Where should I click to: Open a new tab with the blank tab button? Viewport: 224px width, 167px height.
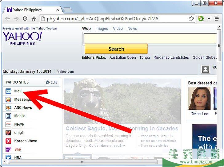tap(68, 10)
